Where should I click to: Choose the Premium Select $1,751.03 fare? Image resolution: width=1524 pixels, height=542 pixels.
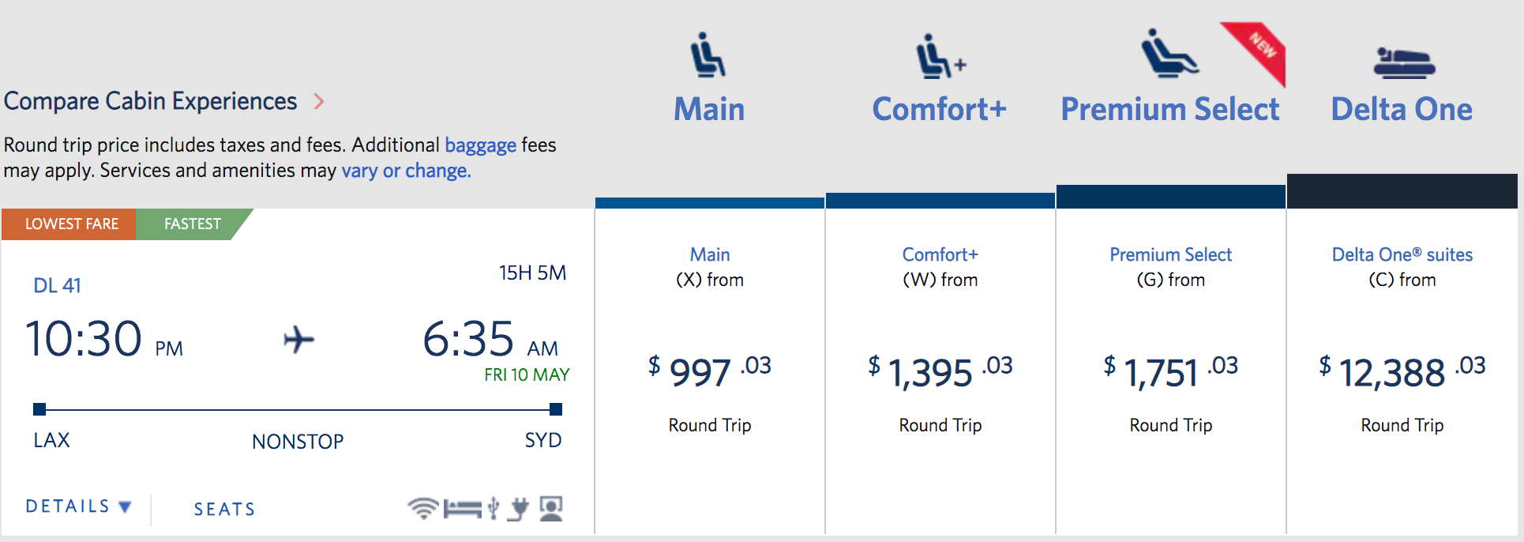click(1171, 371)
